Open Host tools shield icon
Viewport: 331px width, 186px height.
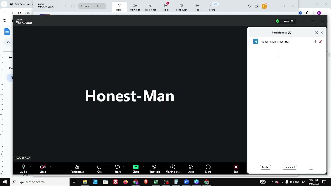[x=154, y=169]
